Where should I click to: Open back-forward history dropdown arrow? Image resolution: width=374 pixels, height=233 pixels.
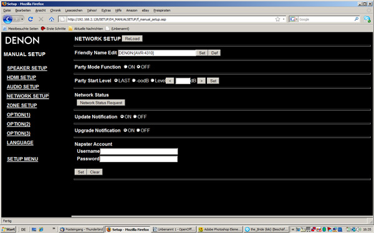click(22, 19)
